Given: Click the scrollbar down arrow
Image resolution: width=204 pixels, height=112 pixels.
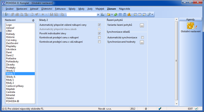Looking at the screenshot, I should pos(177,104).
